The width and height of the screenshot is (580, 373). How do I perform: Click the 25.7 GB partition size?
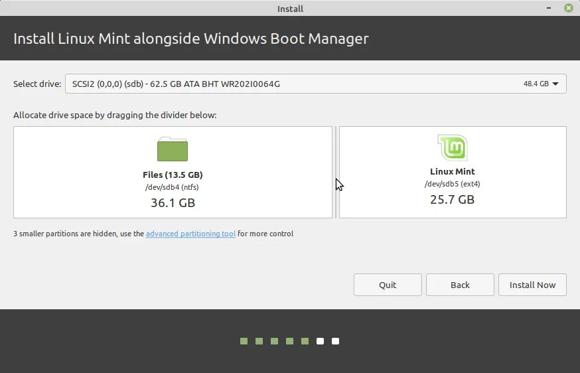tap(453, 200)
